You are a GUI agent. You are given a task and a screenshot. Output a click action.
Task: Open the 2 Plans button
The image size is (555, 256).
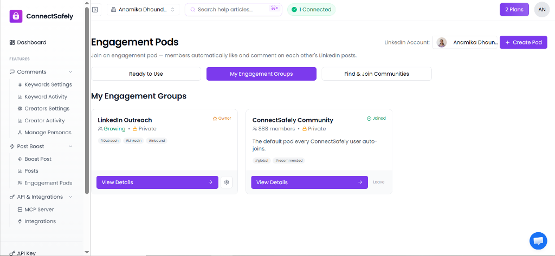(x=514, y=10)
